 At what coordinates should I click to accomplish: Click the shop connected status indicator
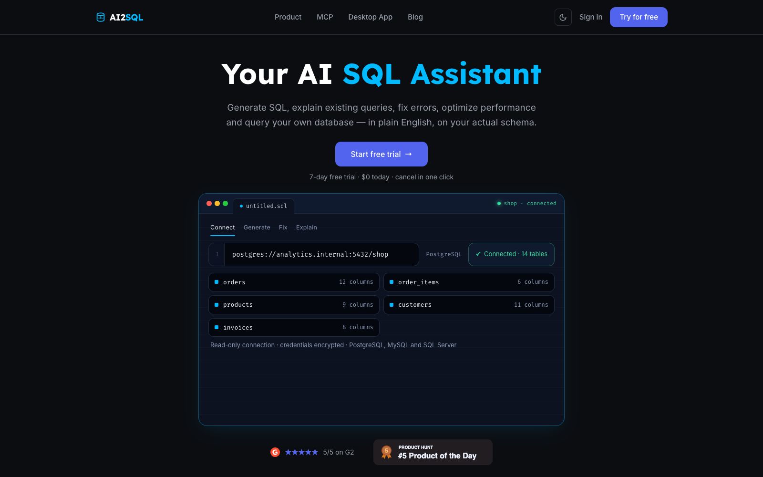click(526, 203)
